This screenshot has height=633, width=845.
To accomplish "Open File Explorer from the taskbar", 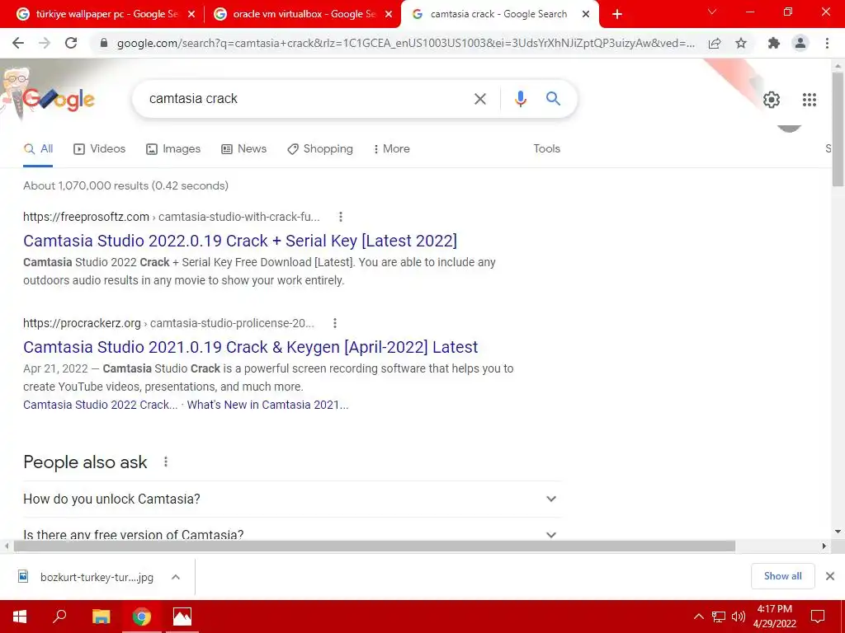I will tap(101, 617).
